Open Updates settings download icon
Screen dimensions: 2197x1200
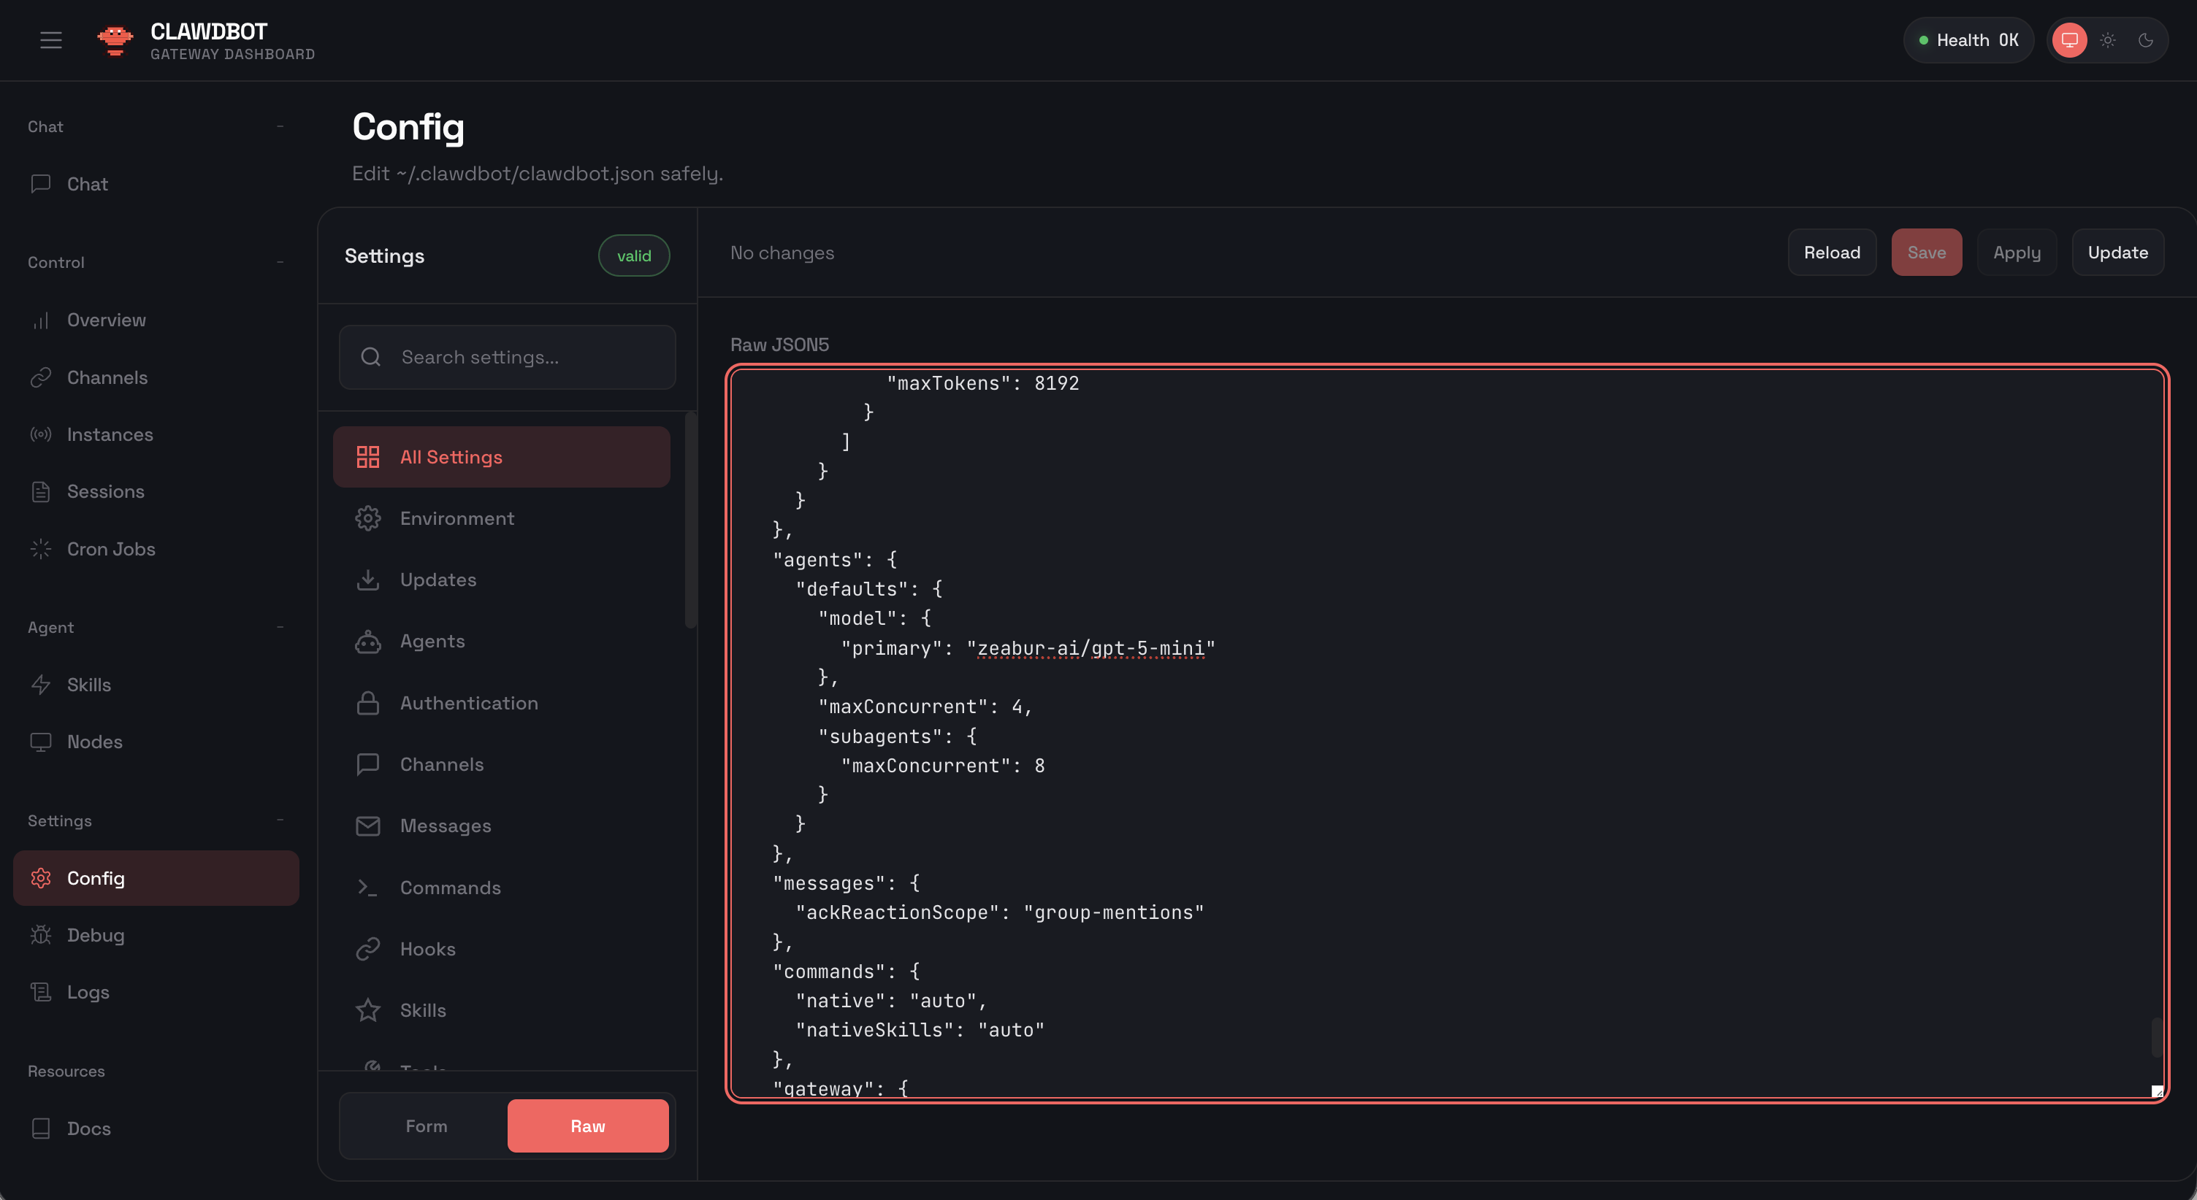coord(367,580)
